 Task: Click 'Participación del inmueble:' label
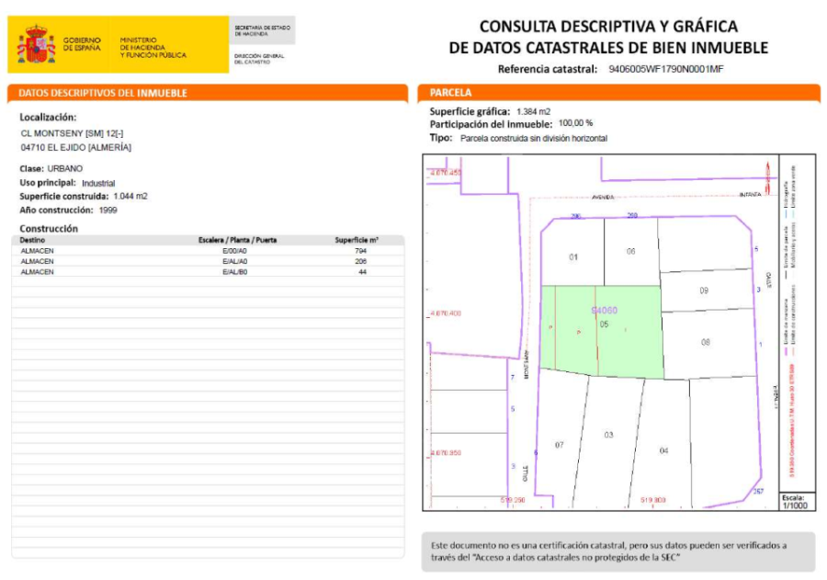tap(491, 125)
